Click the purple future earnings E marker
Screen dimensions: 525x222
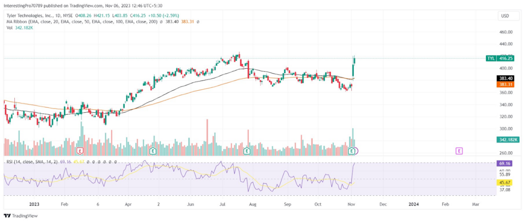[x=459, y=151]
